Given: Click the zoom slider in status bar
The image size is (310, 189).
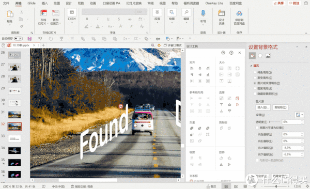Looking at the screenshot, I should tap(276, 186).
